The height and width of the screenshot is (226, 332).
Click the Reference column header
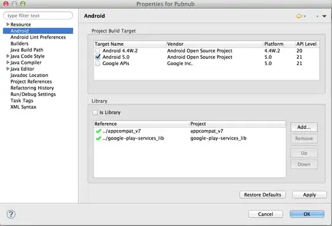[x=141, y=124]
